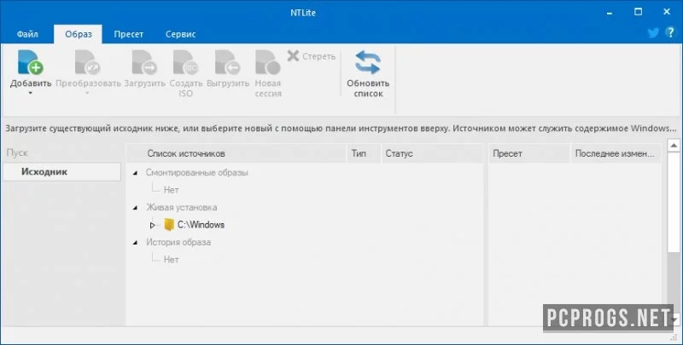This screenshot has width=683, height=345.
Task: Click the Смонтированные образы label
Action: pos(197,172)
